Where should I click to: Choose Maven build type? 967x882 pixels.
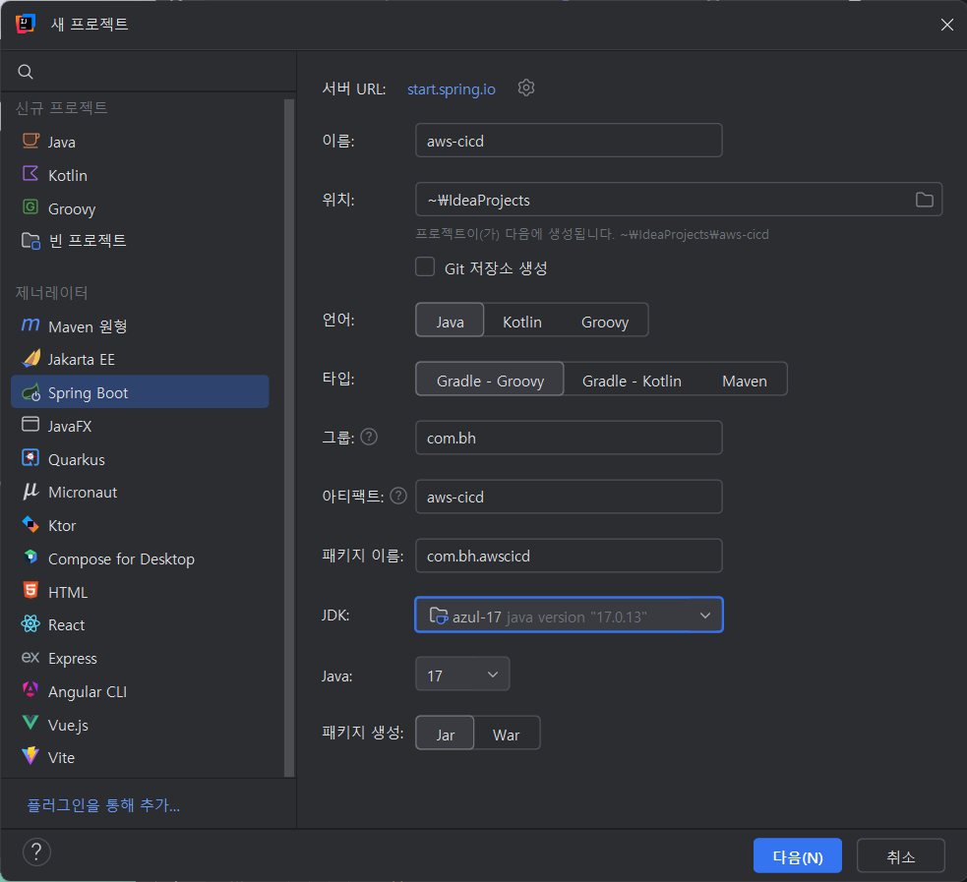[745, 380]
